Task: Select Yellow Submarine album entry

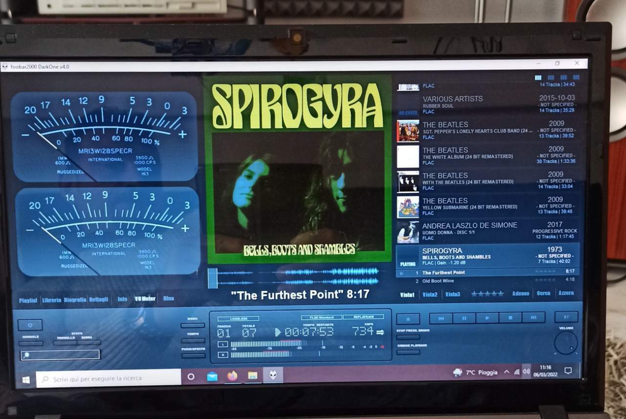Action: [488, 207]
